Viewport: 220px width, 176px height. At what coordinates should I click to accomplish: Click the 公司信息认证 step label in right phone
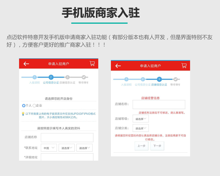point(143,85)
